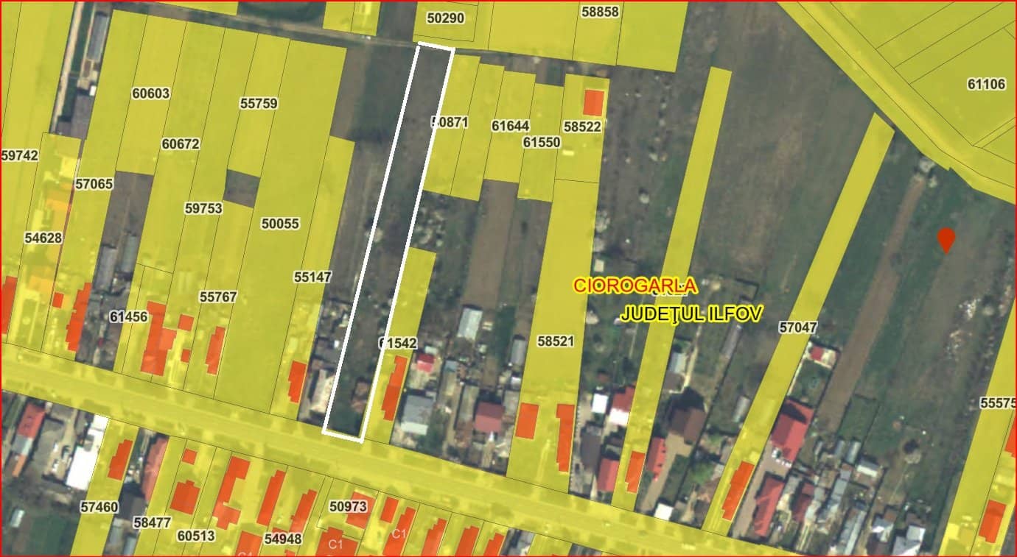Click the orange building footprint in parcel 58522
The width and height of the screenshot is (1017, 557).
(593, 102)
